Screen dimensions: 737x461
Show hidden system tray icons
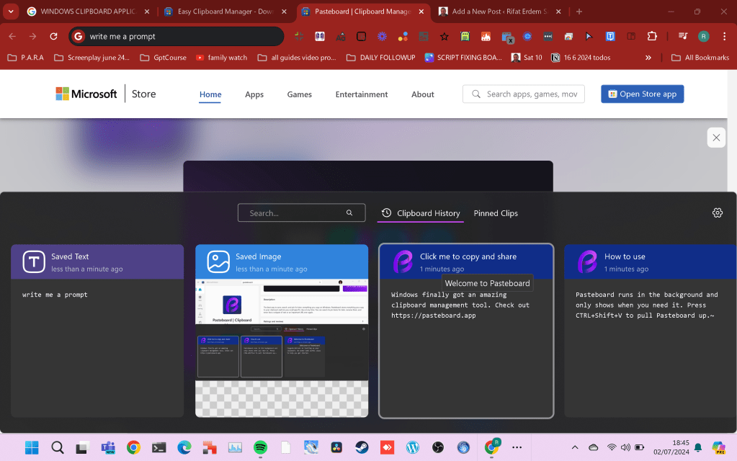coord(575,447)
